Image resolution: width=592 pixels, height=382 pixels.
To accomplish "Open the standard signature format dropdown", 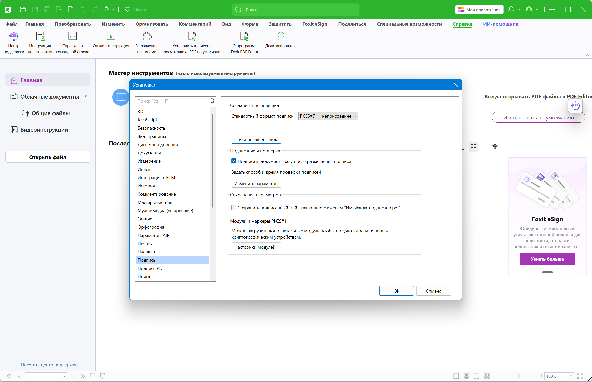I will pos(328,116).
